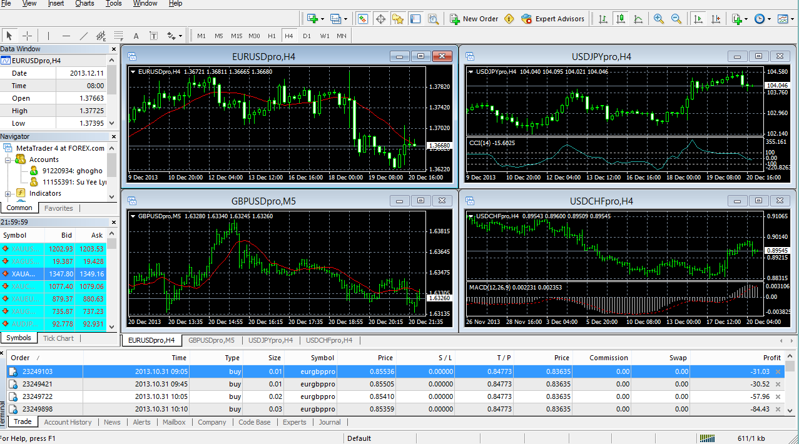This screenshot has width=799, height=444.
Task: Select the trendline drawing tool
Action: 84,36
